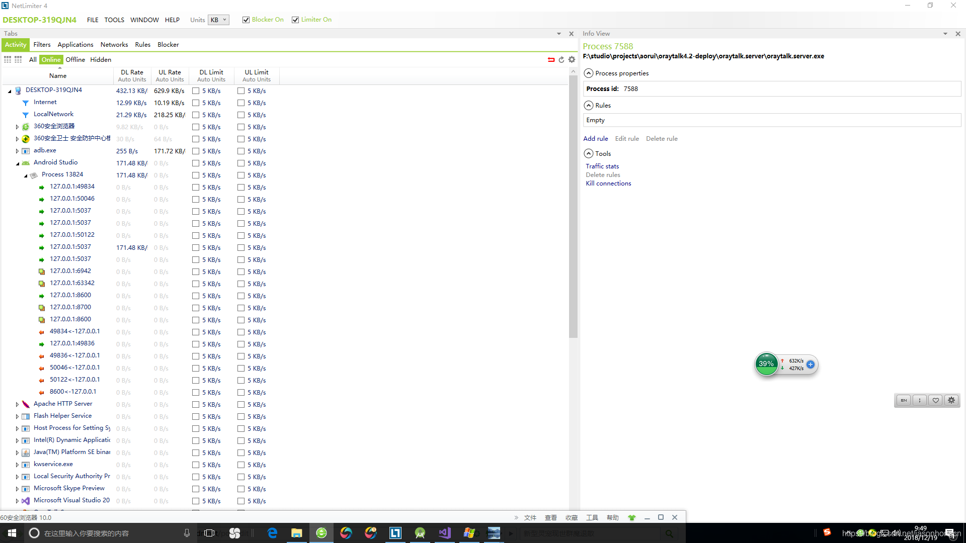The image size is (966, 543).
Task: Collapse the Process properties section
Action: 588,73
